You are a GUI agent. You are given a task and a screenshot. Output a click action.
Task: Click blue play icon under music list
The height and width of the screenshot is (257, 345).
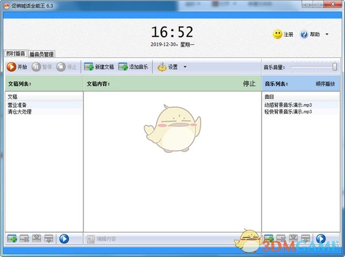coord(321,239)
